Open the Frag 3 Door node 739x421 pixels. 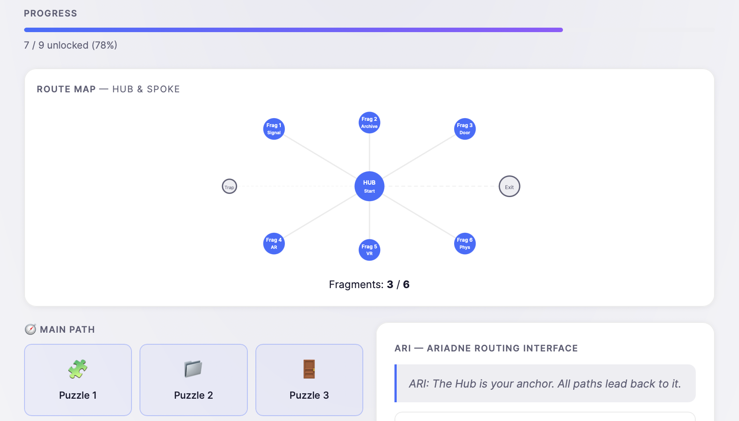point(464,129)
